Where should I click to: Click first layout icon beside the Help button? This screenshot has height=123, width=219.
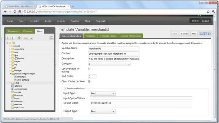click(x=201, y=34)
